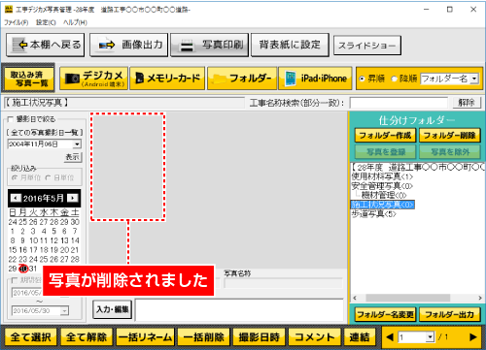Screen dimensions: 486x350
Task: Click 連結 button
Action: [360, 337]
